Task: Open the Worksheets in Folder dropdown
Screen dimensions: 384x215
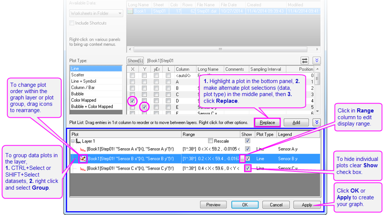Action: [96, 14]
